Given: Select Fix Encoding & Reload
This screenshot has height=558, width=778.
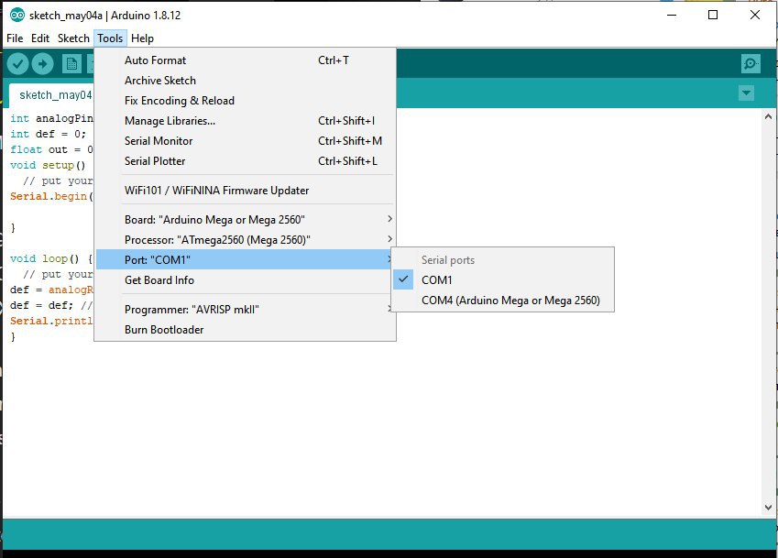Looking at the screenshot, I should click(246, 101).
